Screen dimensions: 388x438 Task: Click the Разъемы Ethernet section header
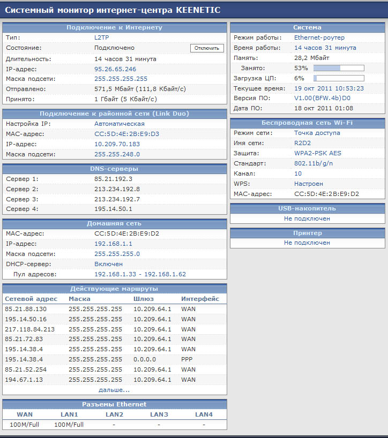click(x=114, y=404)
